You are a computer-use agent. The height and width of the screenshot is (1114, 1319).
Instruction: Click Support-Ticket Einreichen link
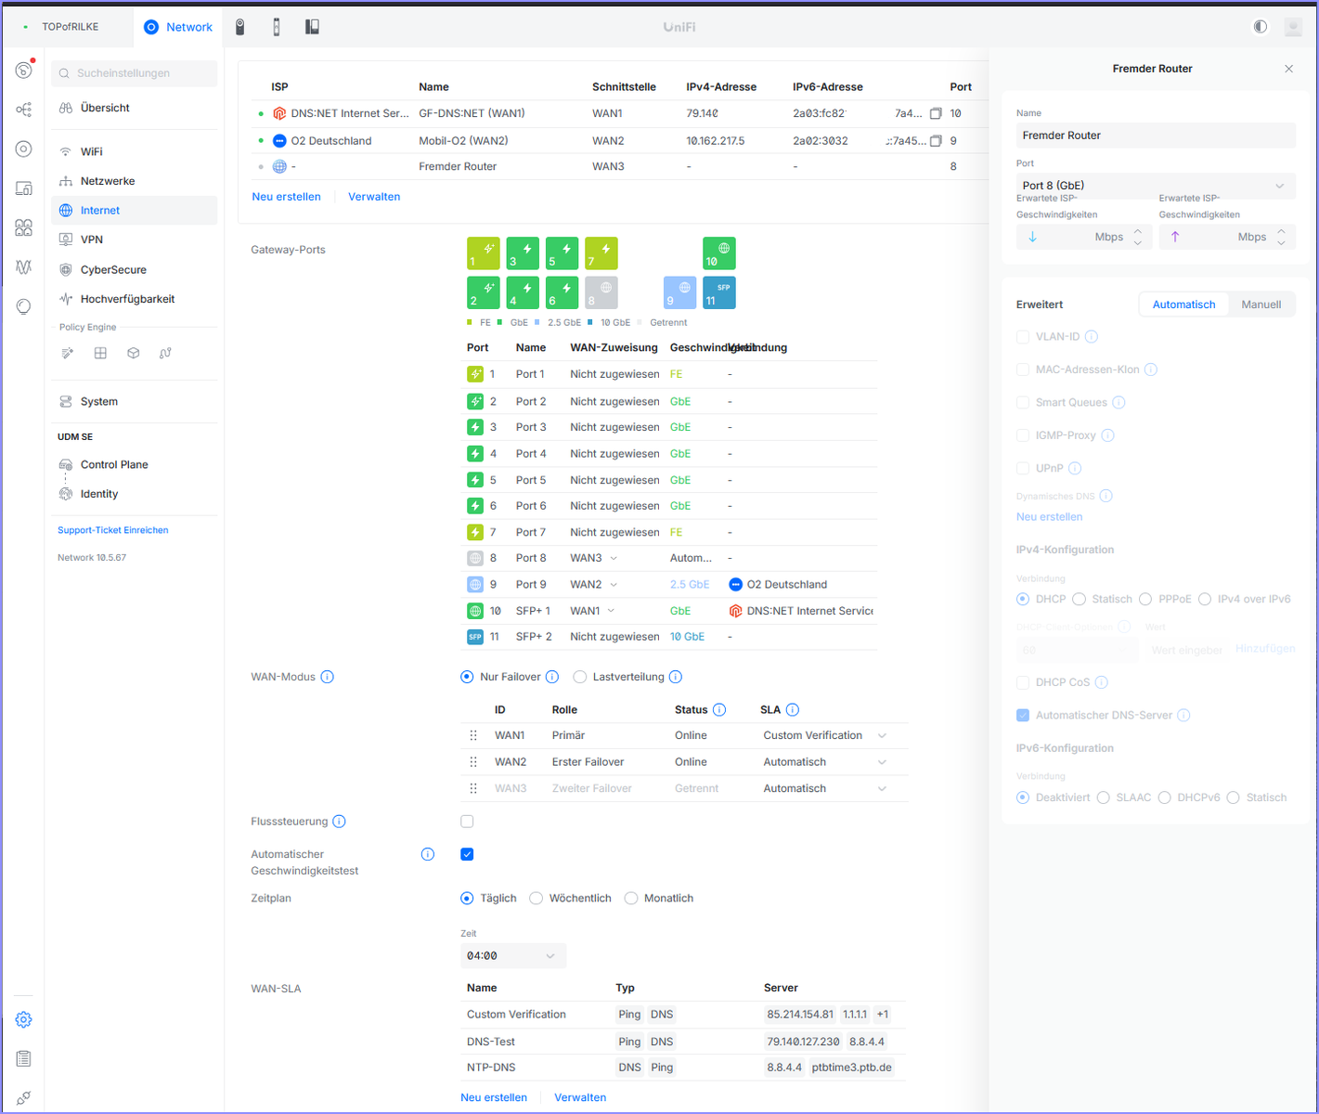[113, 530]
